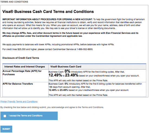The height and width of the screenshot is (133, 149).
Task: Select the 'Visa® Business Cash Card' table header
Action: coord(66,67)
